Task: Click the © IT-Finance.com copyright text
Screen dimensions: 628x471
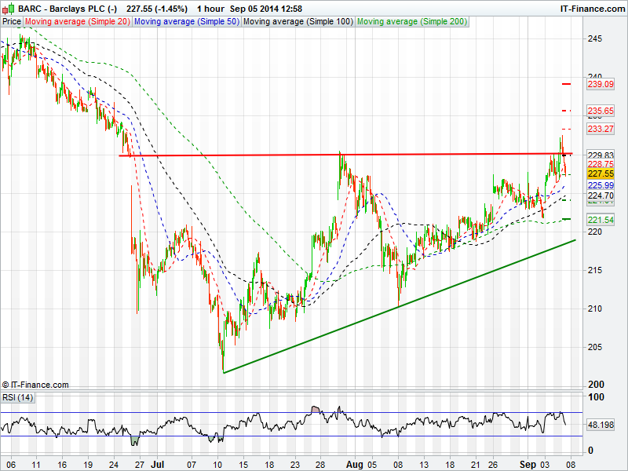Action: click(x=35, y=385)
